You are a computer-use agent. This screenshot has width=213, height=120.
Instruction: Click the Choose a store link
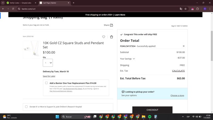coord(177,96)
